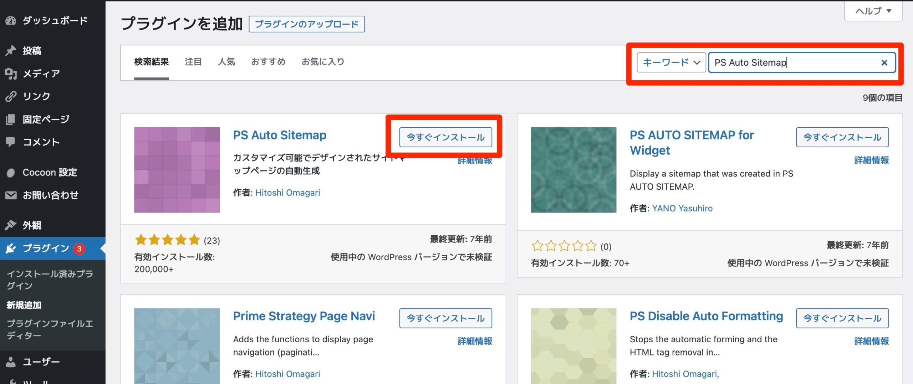
Task: Open the ダッシュボード menu
Action: [x=55, y=21]
